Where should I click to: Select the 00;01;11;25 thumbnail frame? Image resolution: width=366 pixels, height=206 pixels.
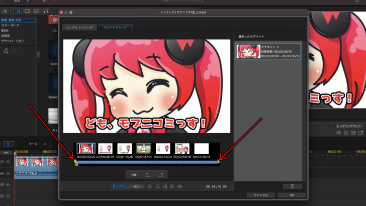(x=124, y=148)
